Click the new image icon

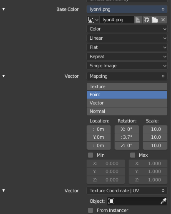pyautogui.click(x=138, y=20)
